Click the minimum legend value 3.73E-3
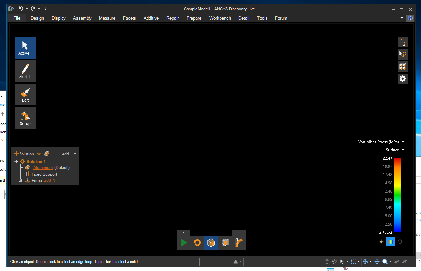 click(386, 232)
